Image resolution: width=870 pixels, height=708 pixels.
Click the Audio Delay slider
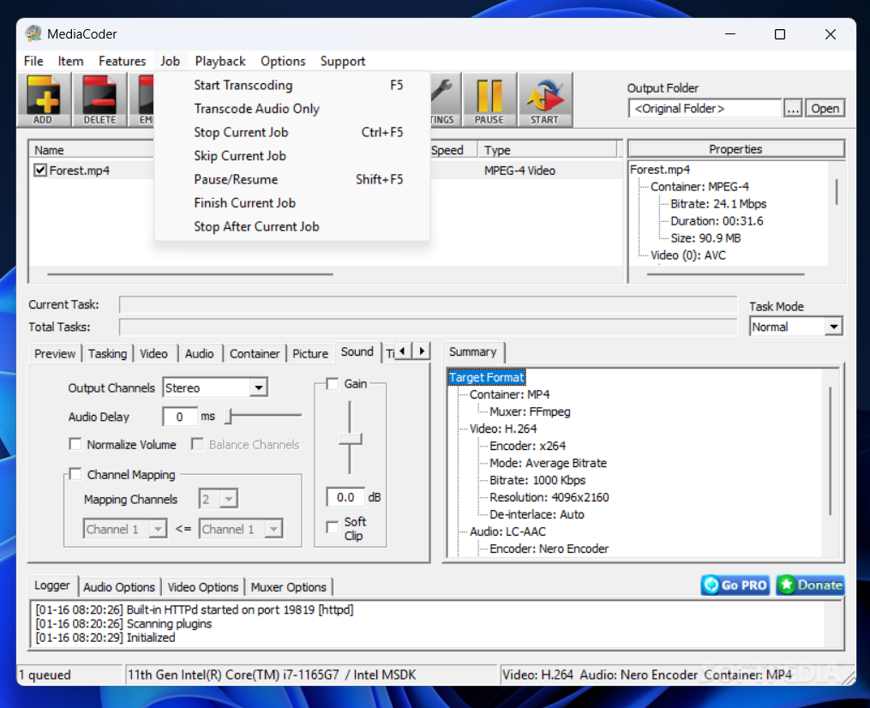click(x=263, y=415)
